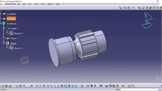
Task: Click the Normal View icon
Action: coord(58,86)
